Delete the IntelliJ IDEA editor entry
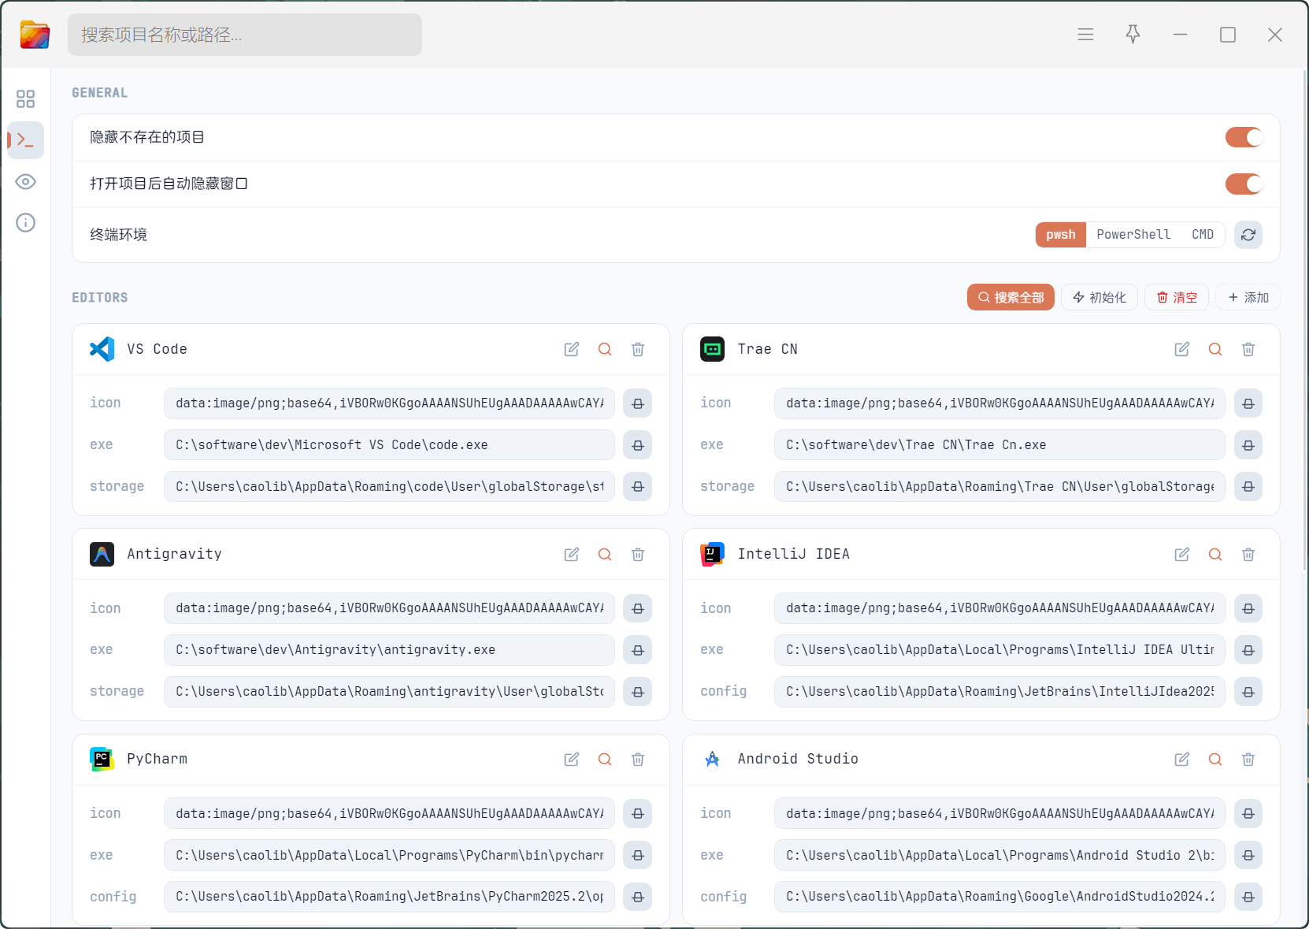 point(1248,555)
